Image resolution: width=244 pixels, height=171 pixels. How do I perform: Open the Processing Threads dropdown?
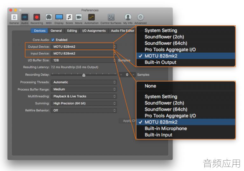point(84,82)
